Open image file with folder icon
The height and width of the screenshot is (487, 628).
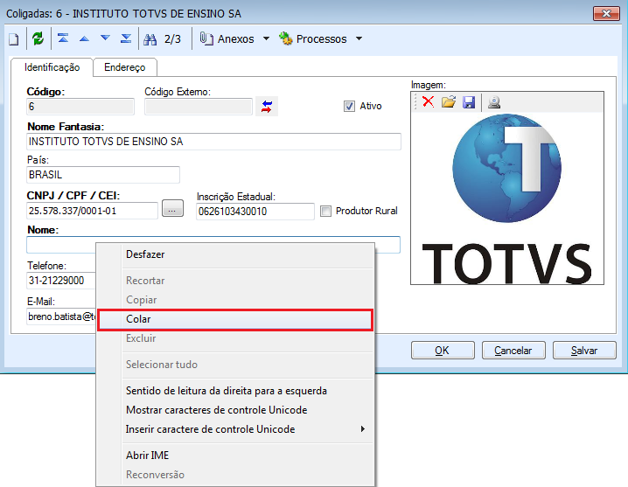click(x=449, y=101)
